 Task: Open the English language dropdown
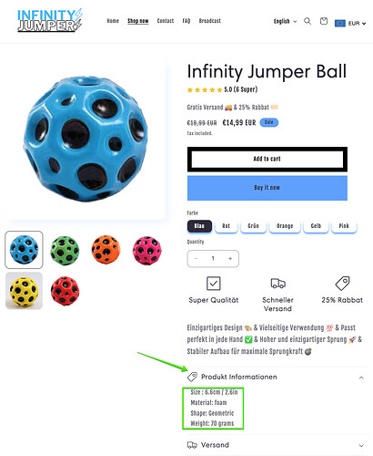[285, 21]
